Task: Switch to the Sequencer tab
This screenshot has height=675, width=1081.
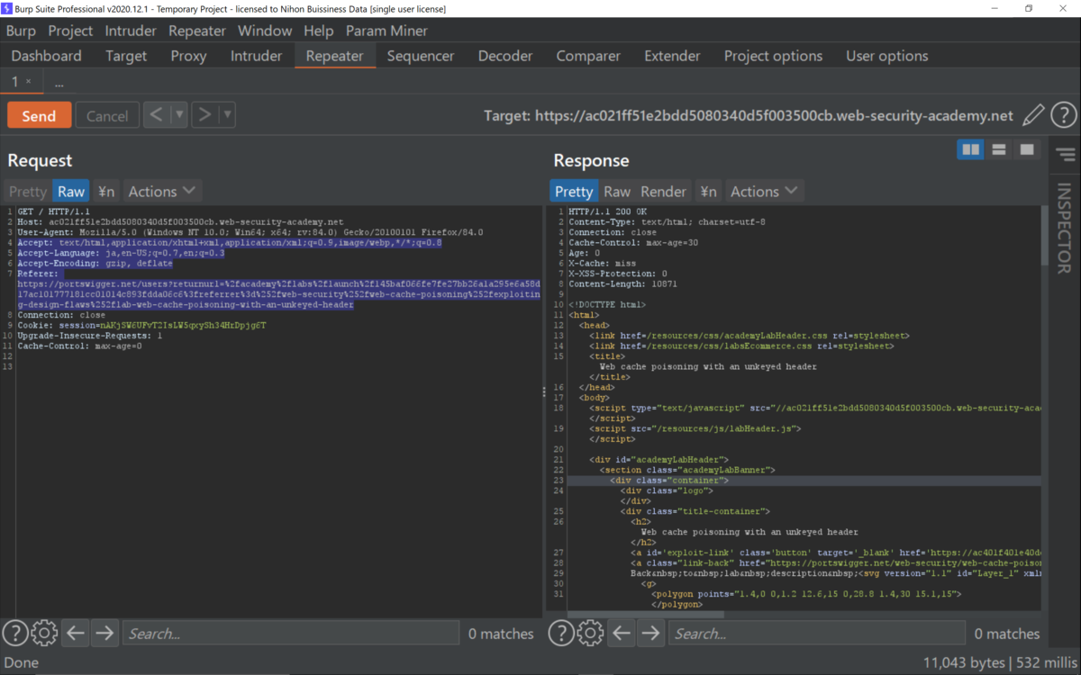Action: point(421,56)
